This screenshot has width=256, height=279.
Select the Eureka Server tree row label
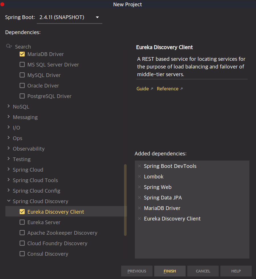coord(44,222)
